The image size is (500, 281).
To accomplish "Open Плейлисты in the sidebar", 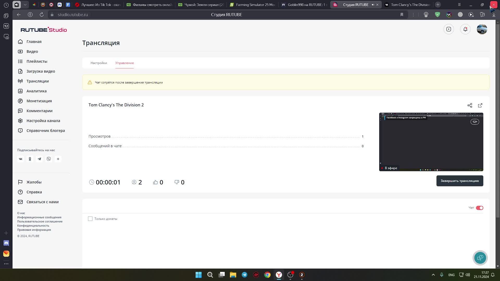I will point(37,61).
